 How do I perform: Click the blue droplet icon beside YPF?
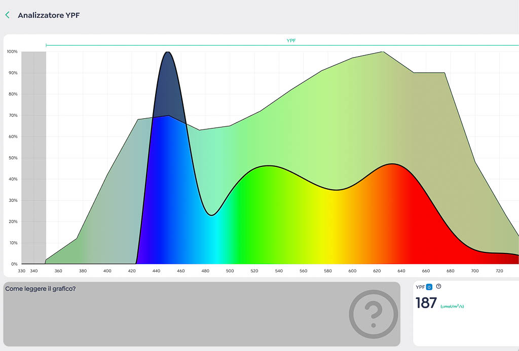429,287
